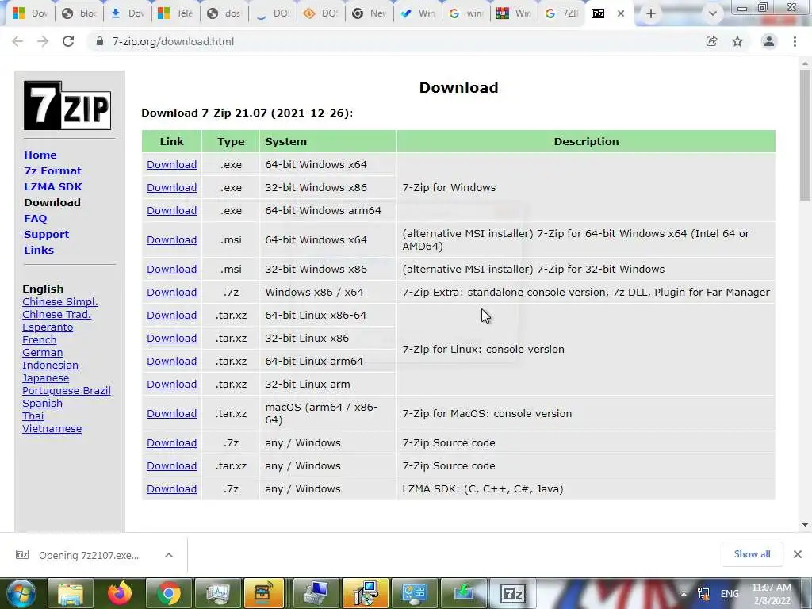Switch language to Japanese
Screen dimensions: 812x609
click(x=45, y=378)
